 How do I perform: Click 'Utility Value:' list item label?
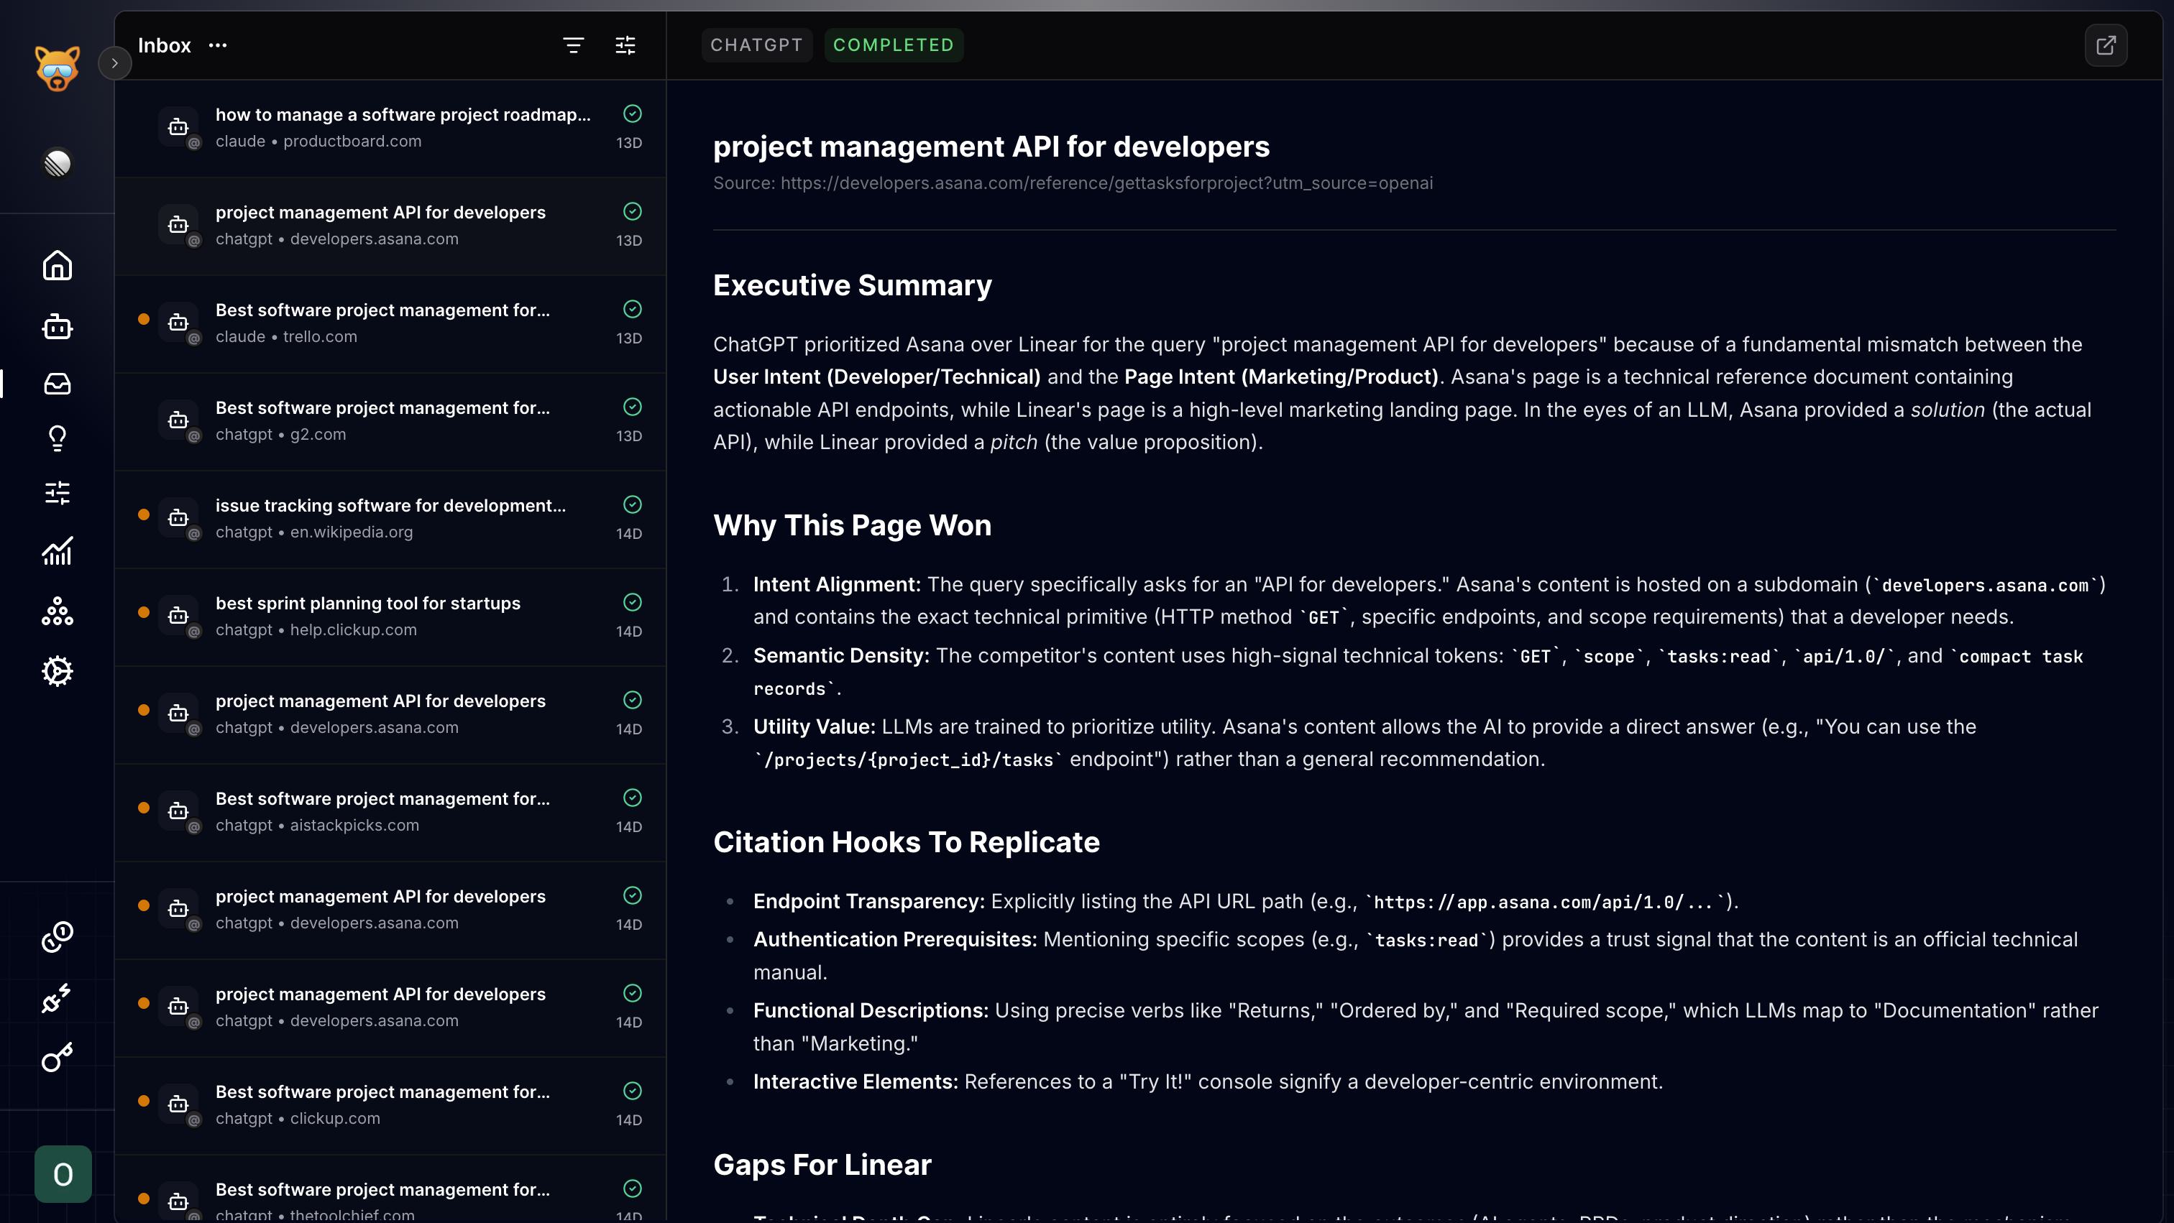point(815,727)
